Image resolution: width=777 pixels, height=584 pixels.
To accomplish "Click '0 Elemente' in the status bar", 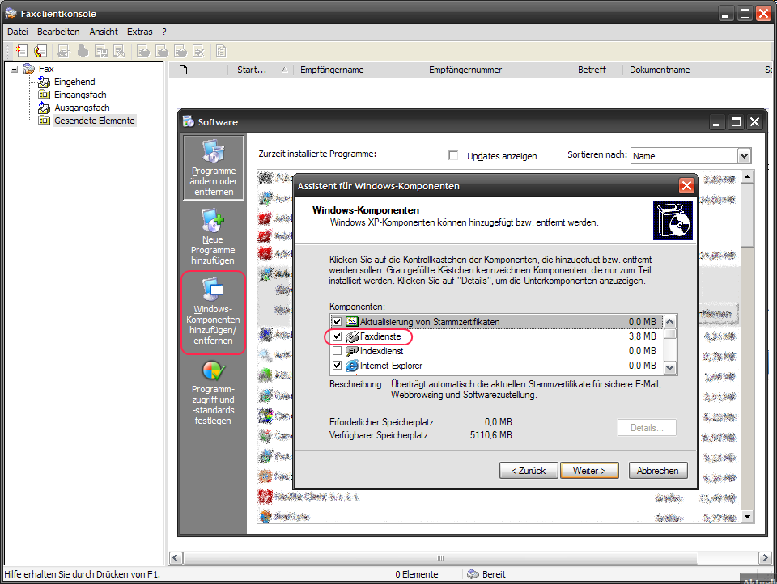I will tap(416, 574).
